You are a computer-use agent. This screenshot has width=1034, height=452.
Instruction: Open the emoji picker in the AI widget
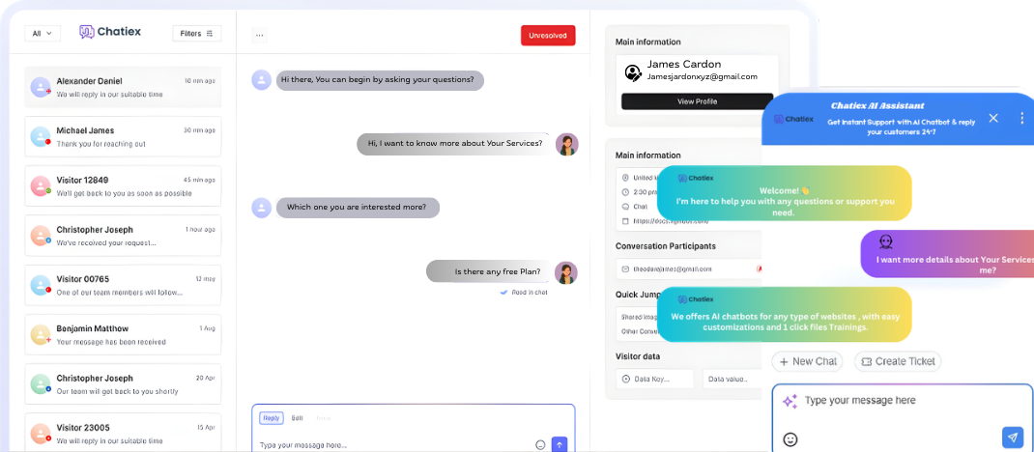pyautogui.click(x=790, y=439)
